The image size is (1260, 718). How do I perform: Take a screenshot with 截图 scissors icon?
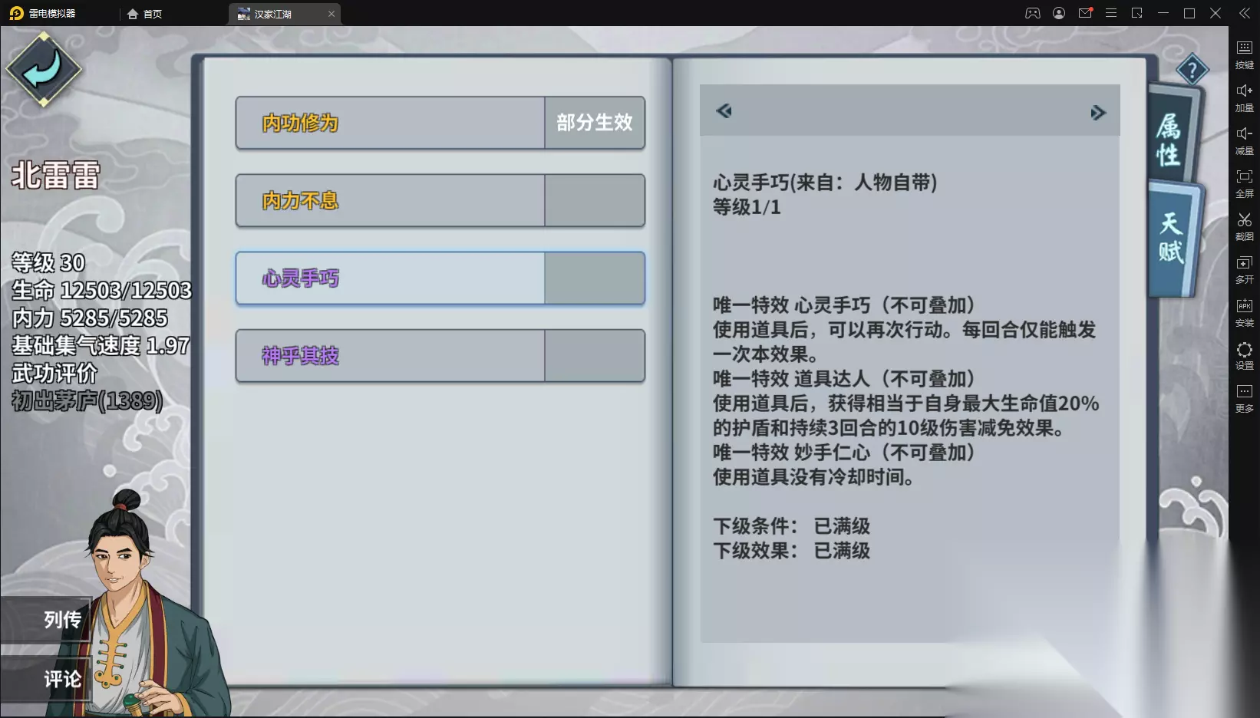(1244, 226)
